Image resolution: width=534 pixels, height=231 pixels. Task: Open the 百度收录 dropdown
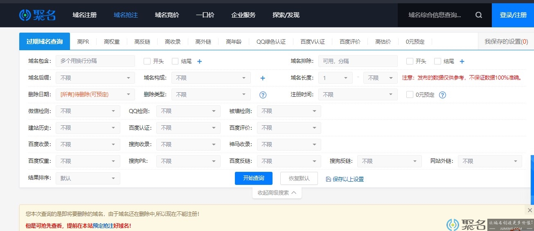click(88, 144)
